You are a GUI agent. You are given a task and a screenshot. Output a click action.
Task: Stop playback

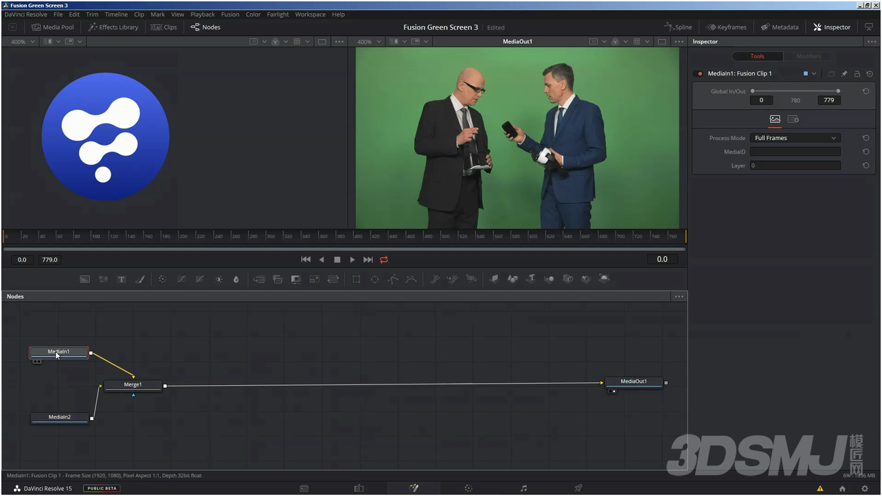coord(337,259)
